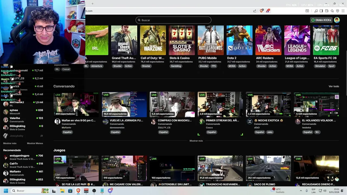Image resolution: width=347 pixels, height=195 pixels.
Task: Expand followed list with sidebar Mostrar más
Action: (10, 143)
